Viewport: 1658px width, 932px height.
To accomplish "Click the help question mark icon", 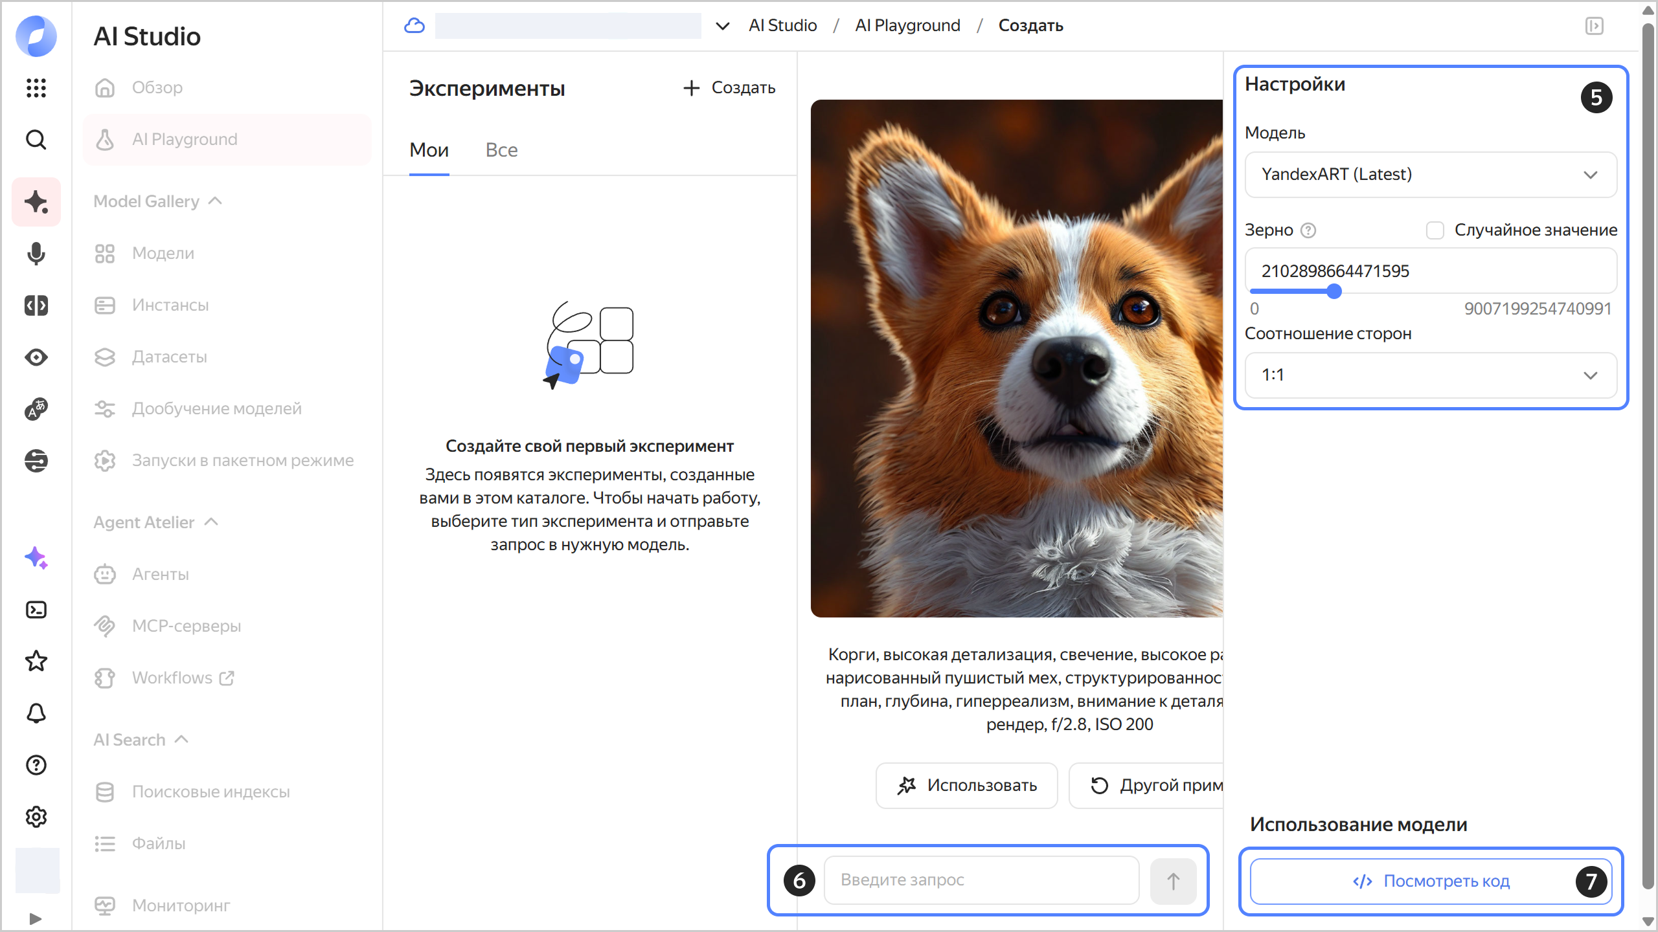I will pyautogui.click(x=36, y=765).
